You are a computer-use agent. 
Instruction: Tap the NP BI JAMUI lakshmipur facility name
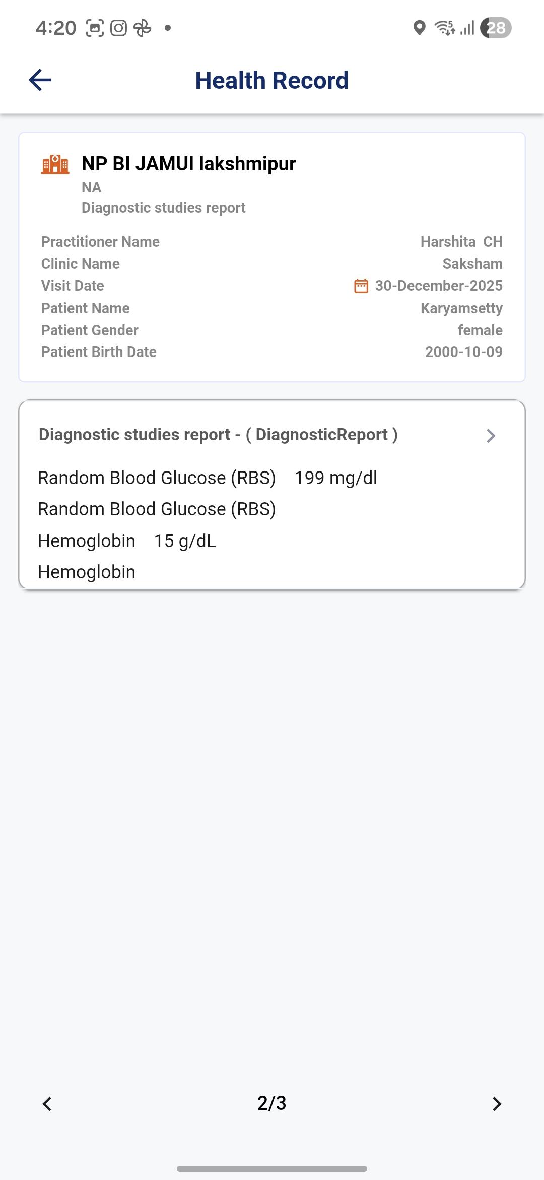coord(188,164)
